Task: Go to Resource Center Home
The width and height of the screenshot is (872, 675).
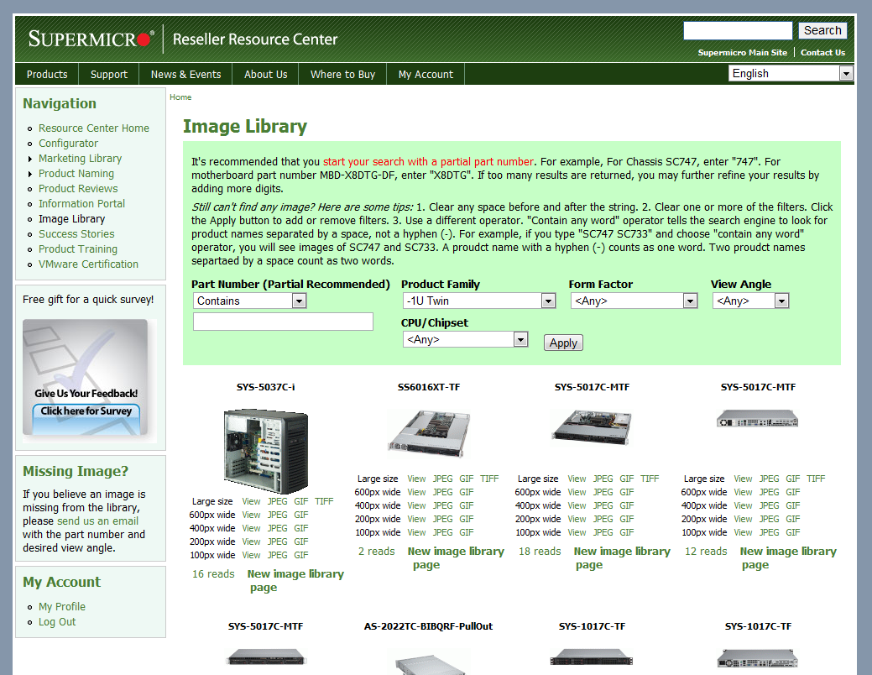Action: [x=93, y=128]
